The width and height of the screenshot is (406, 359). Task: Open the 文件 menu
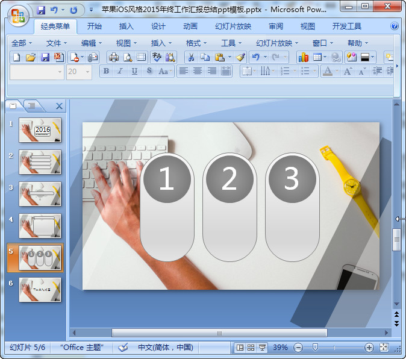tap(57, 43)
